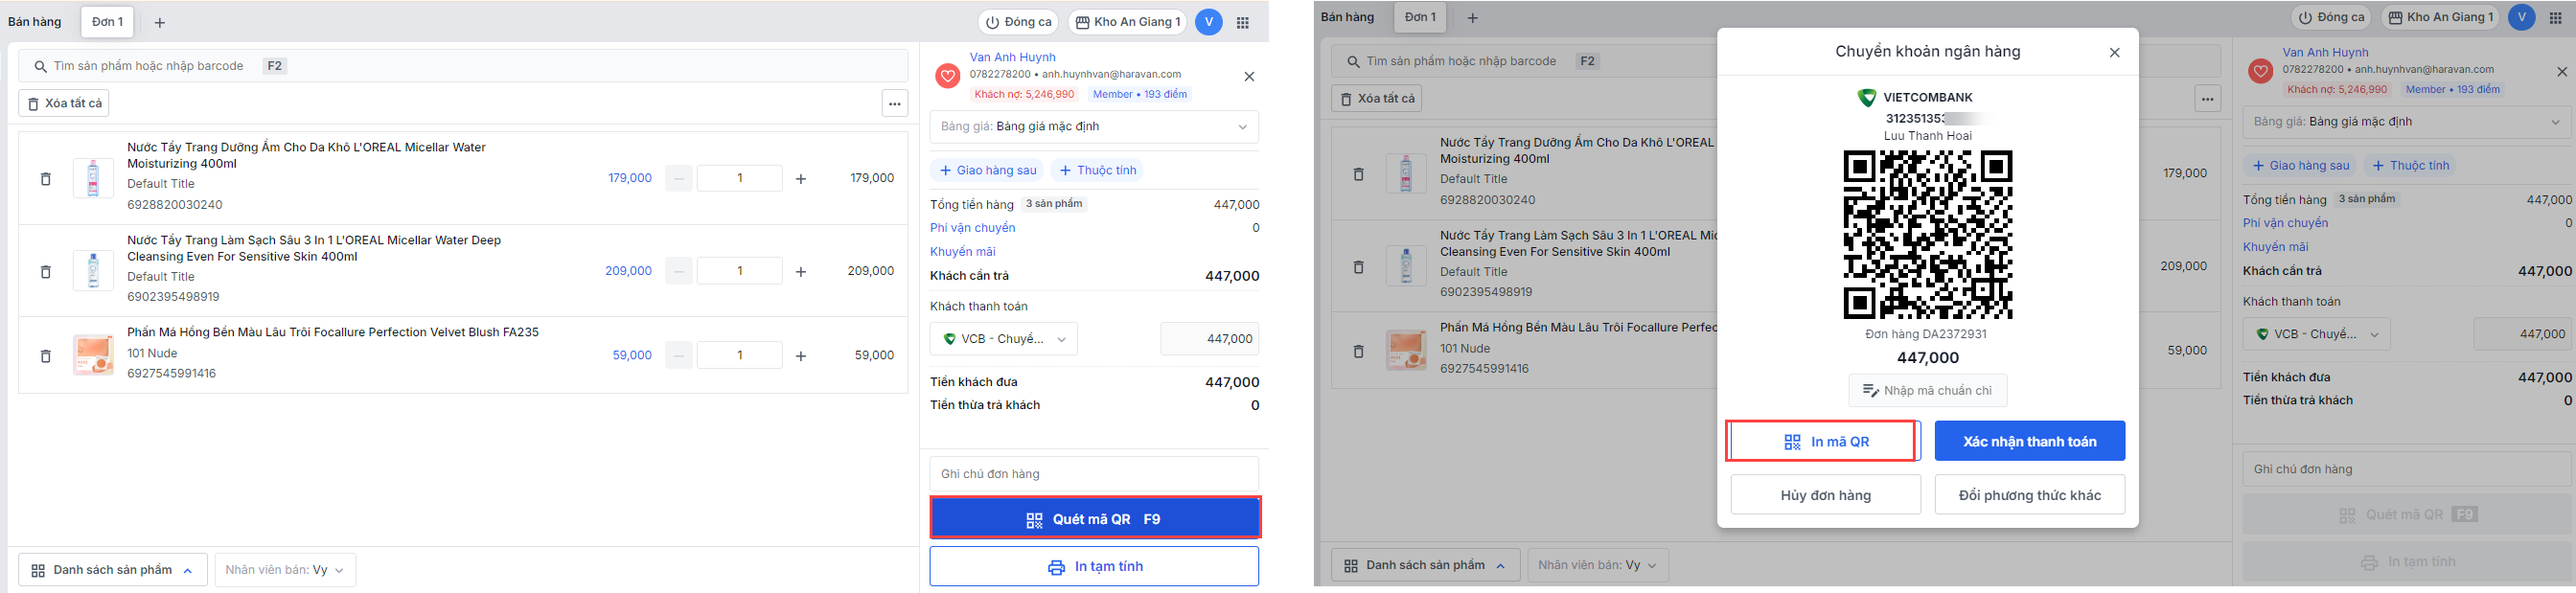Open the apps grid icon in left screenshot
Screen dimensions: 2576x593
tap(1243, 22)
